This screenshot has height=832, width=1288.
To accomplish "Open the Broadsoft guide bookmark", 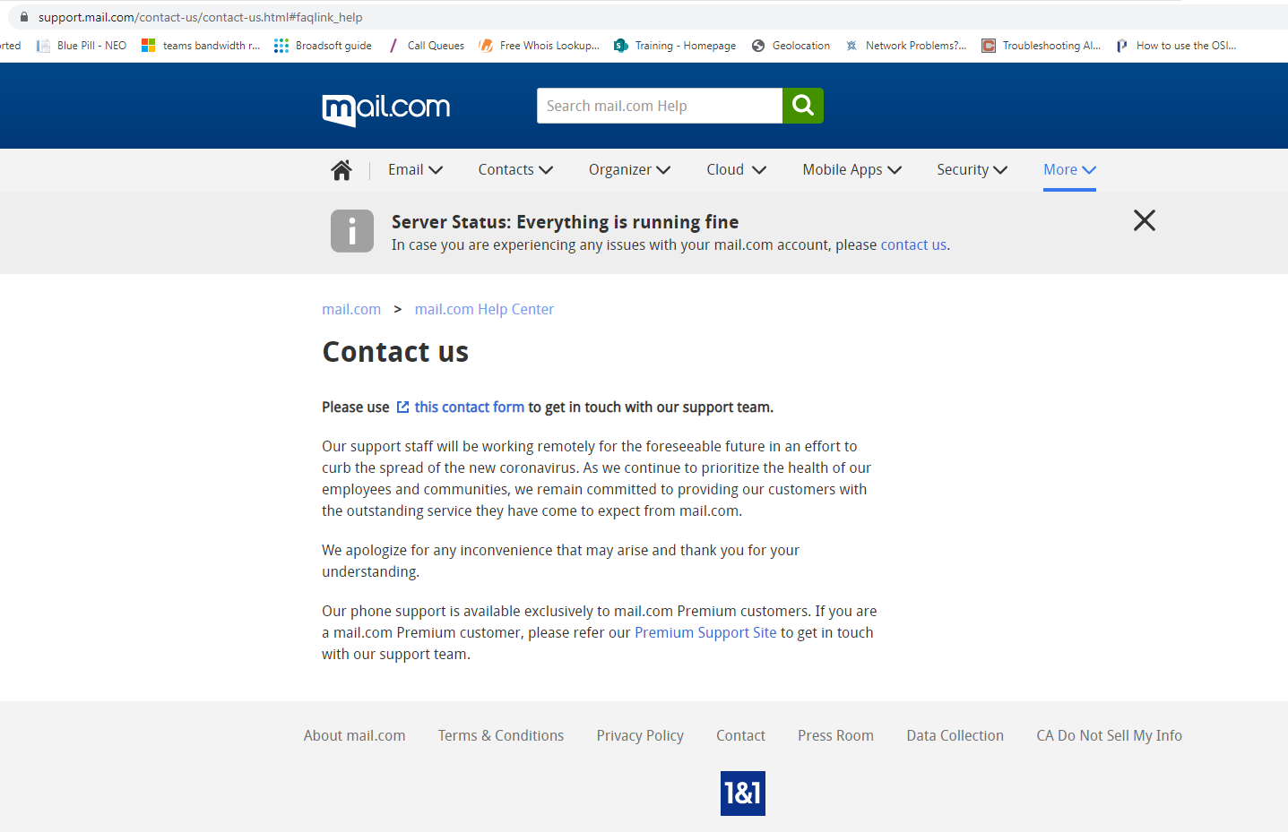I will tap(323, 46).
